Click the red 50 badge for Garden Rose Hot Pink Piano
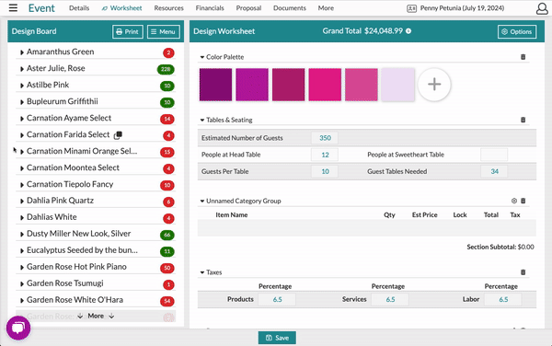The width and height of the screenshot is (552, 346). pyautogui.click(x=167, y=268)
